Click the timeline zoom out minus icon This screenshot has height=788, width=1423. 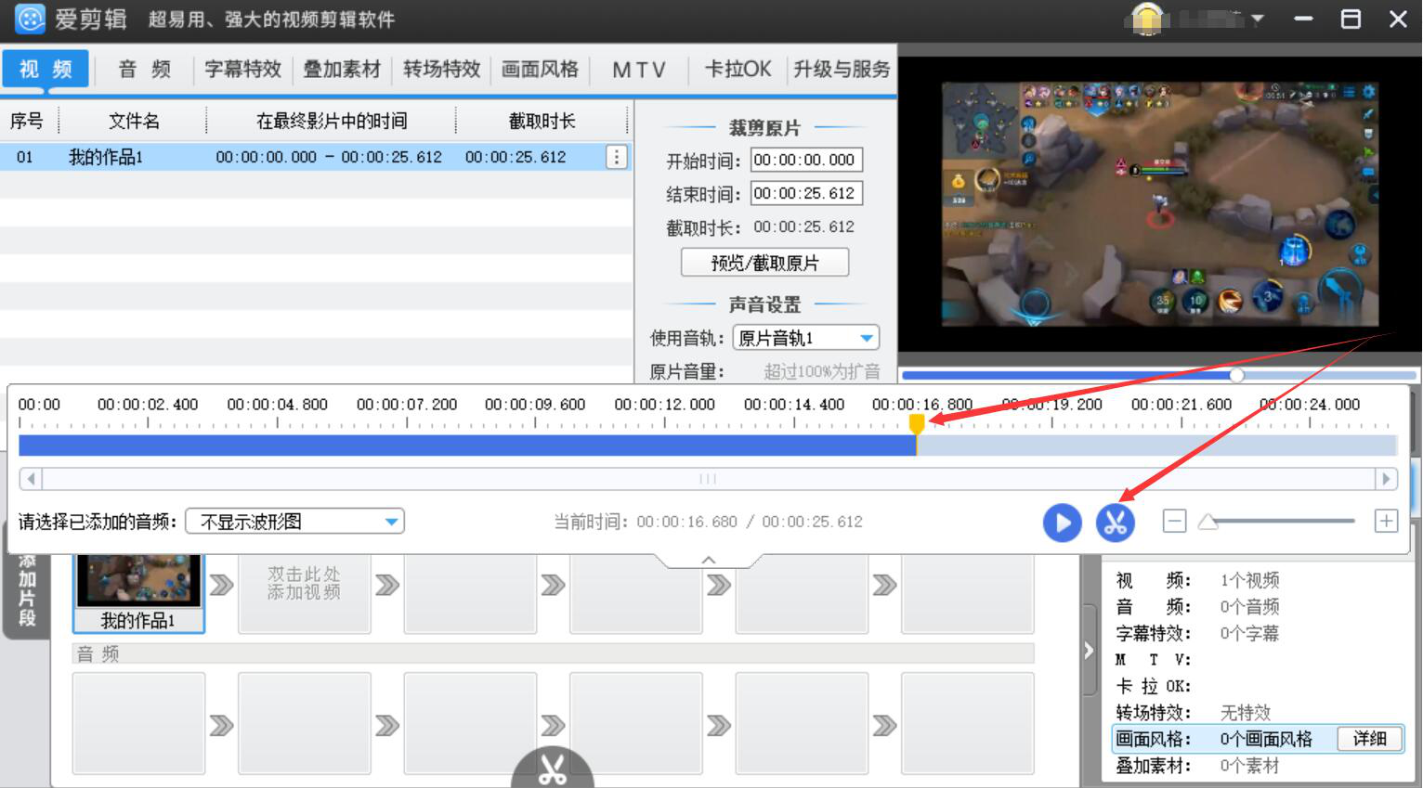(x=1174, y=521)
